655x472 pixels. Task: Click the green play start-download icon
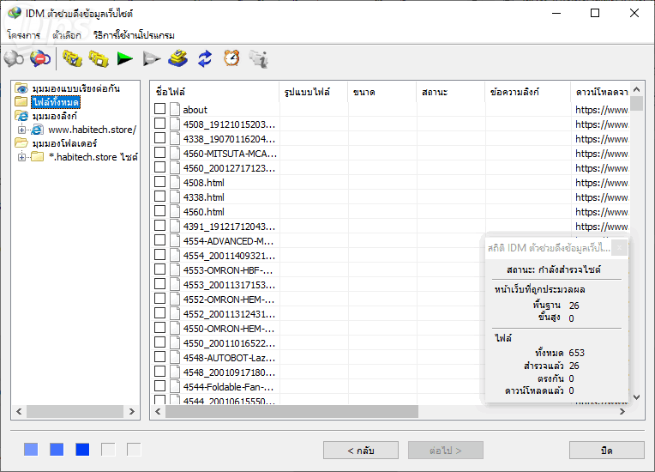tap(125, 58)
